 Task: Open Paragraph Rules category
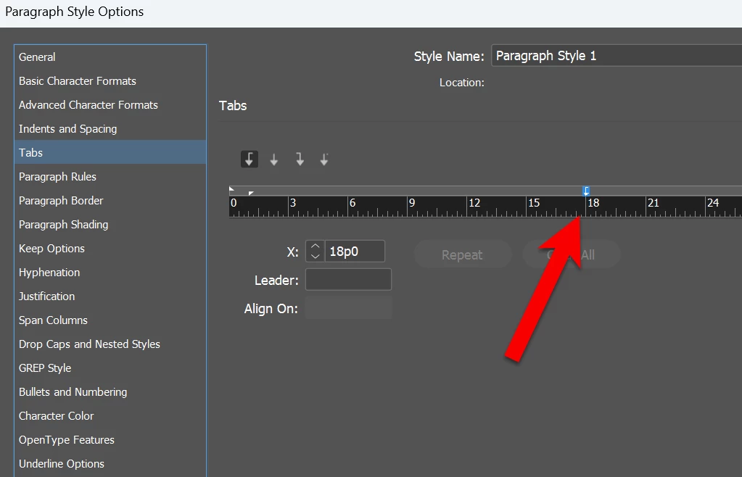coord(110,176)
